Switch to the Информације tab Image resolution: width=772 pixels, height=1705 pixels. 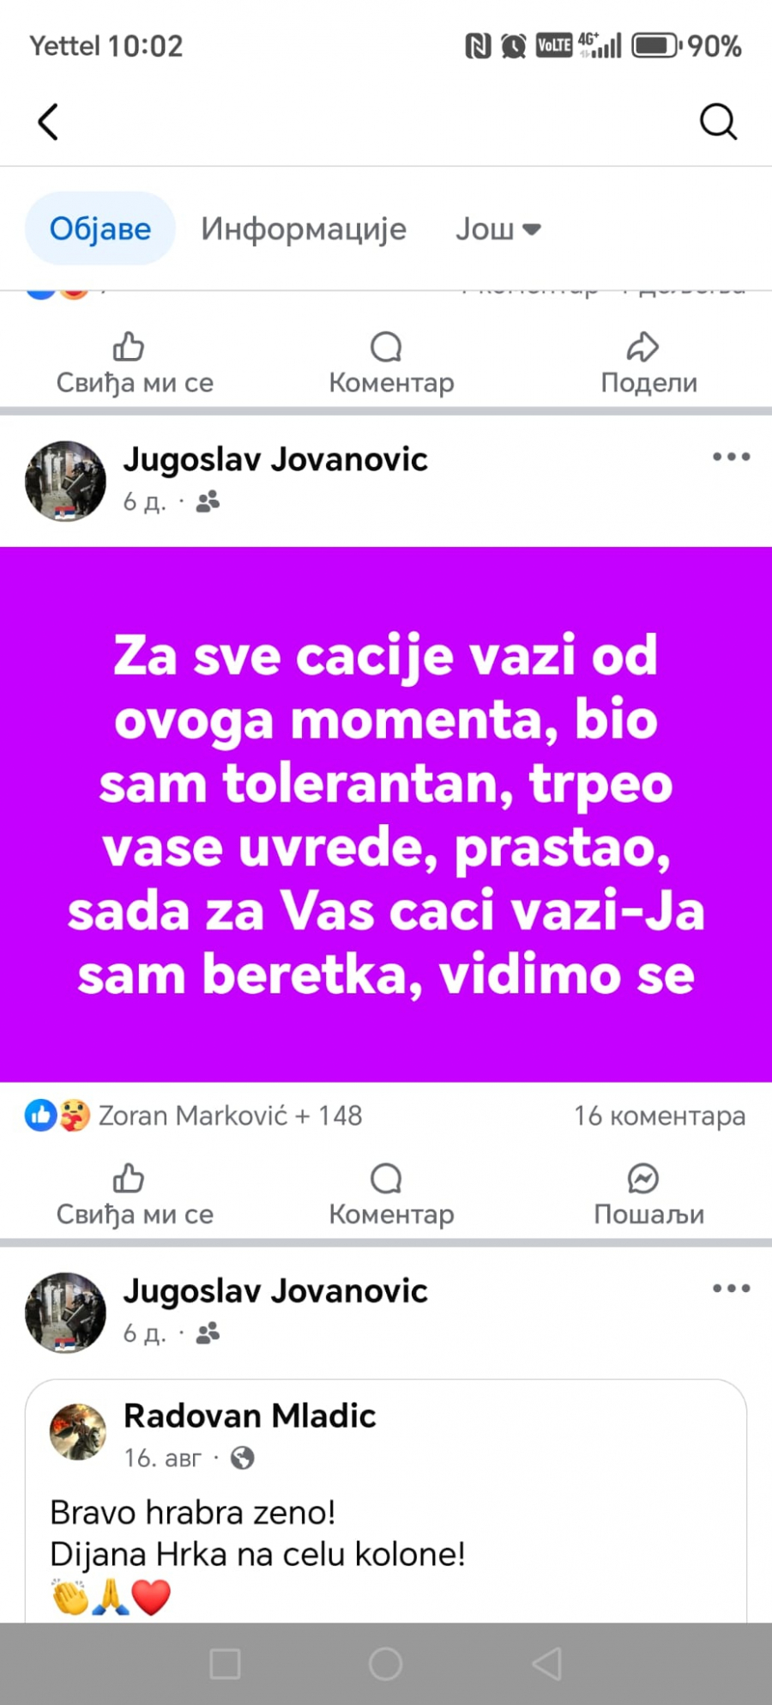[x=304, y=229]
